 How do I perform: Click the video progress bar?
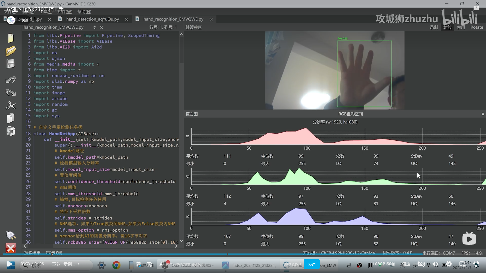243,254
